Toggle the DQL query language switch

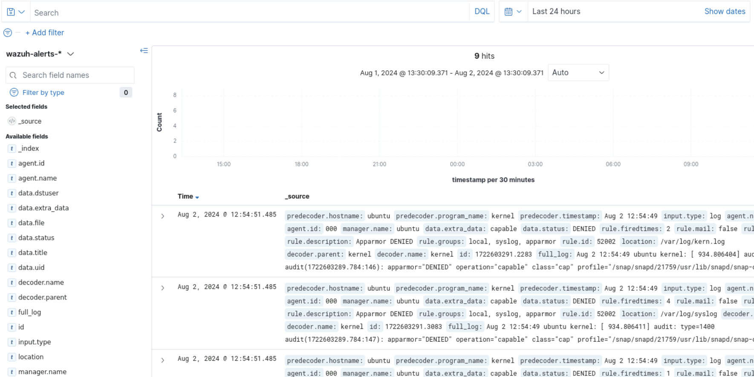[482, 12]
